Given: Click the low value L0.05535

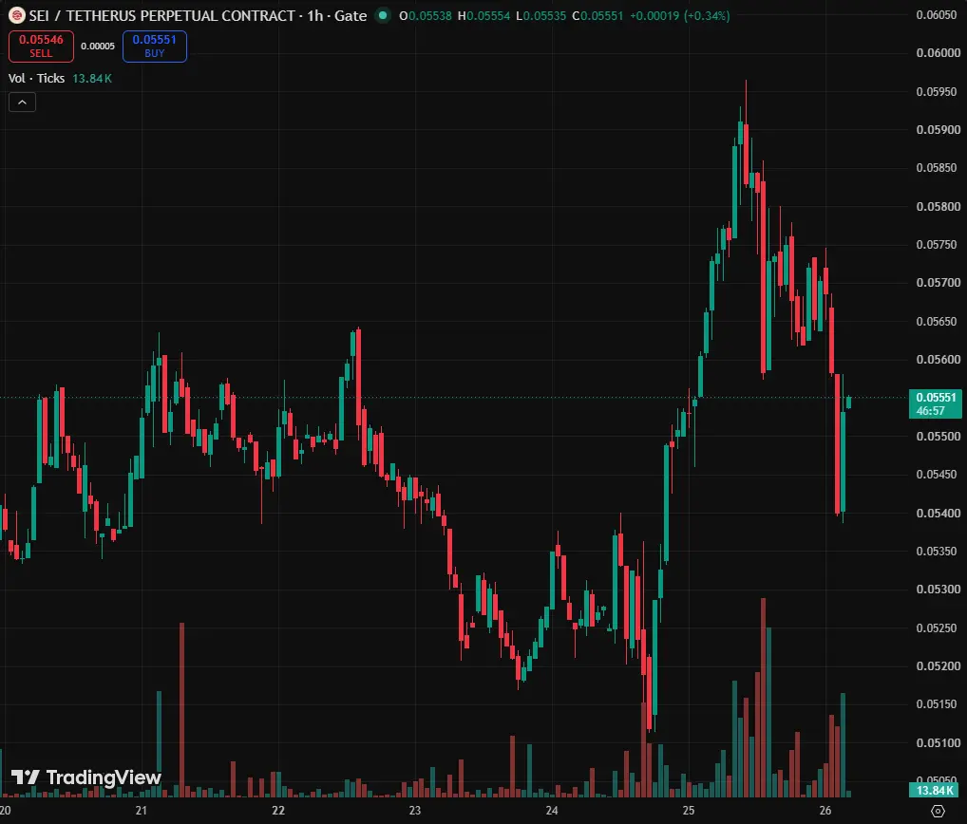Looking at the screenshot, I should click(540, 15).
